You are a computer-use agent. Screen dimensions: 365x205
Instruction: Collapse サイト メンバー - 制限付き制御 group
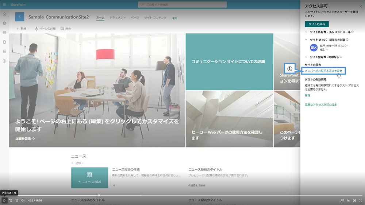(x=306, y=40)
